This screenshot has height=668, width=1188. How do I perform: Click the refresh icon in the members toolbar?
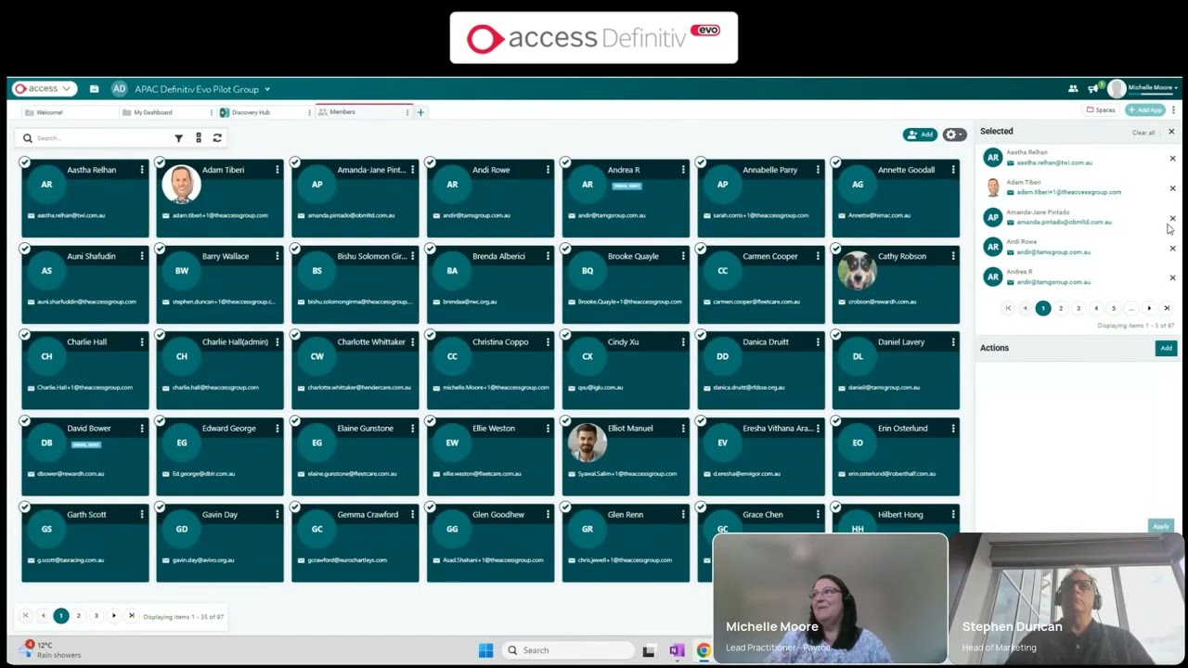(x=217, y=138)
